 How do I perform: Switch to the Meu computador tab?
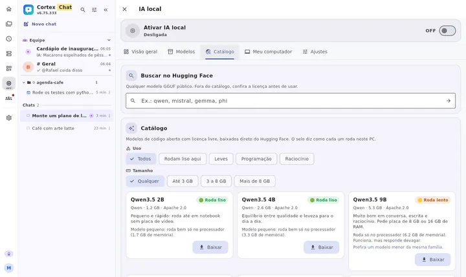point(268,52)
